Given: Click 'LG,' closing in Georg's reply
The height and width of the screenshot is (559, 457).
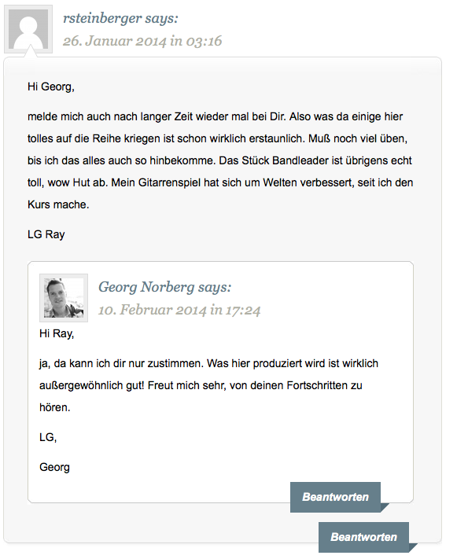Looking at the screenshot, I should pyautogui.click(x=48, y=437).
